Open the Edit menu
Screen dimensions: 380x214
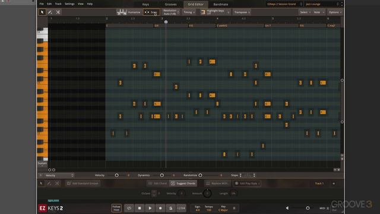49,4
